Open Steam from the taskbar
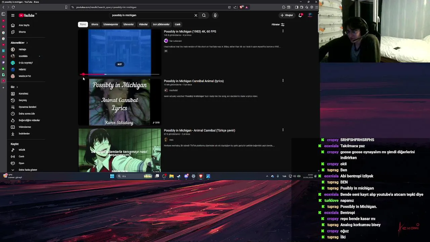This screenshot has width=430, height=242. 179,176
